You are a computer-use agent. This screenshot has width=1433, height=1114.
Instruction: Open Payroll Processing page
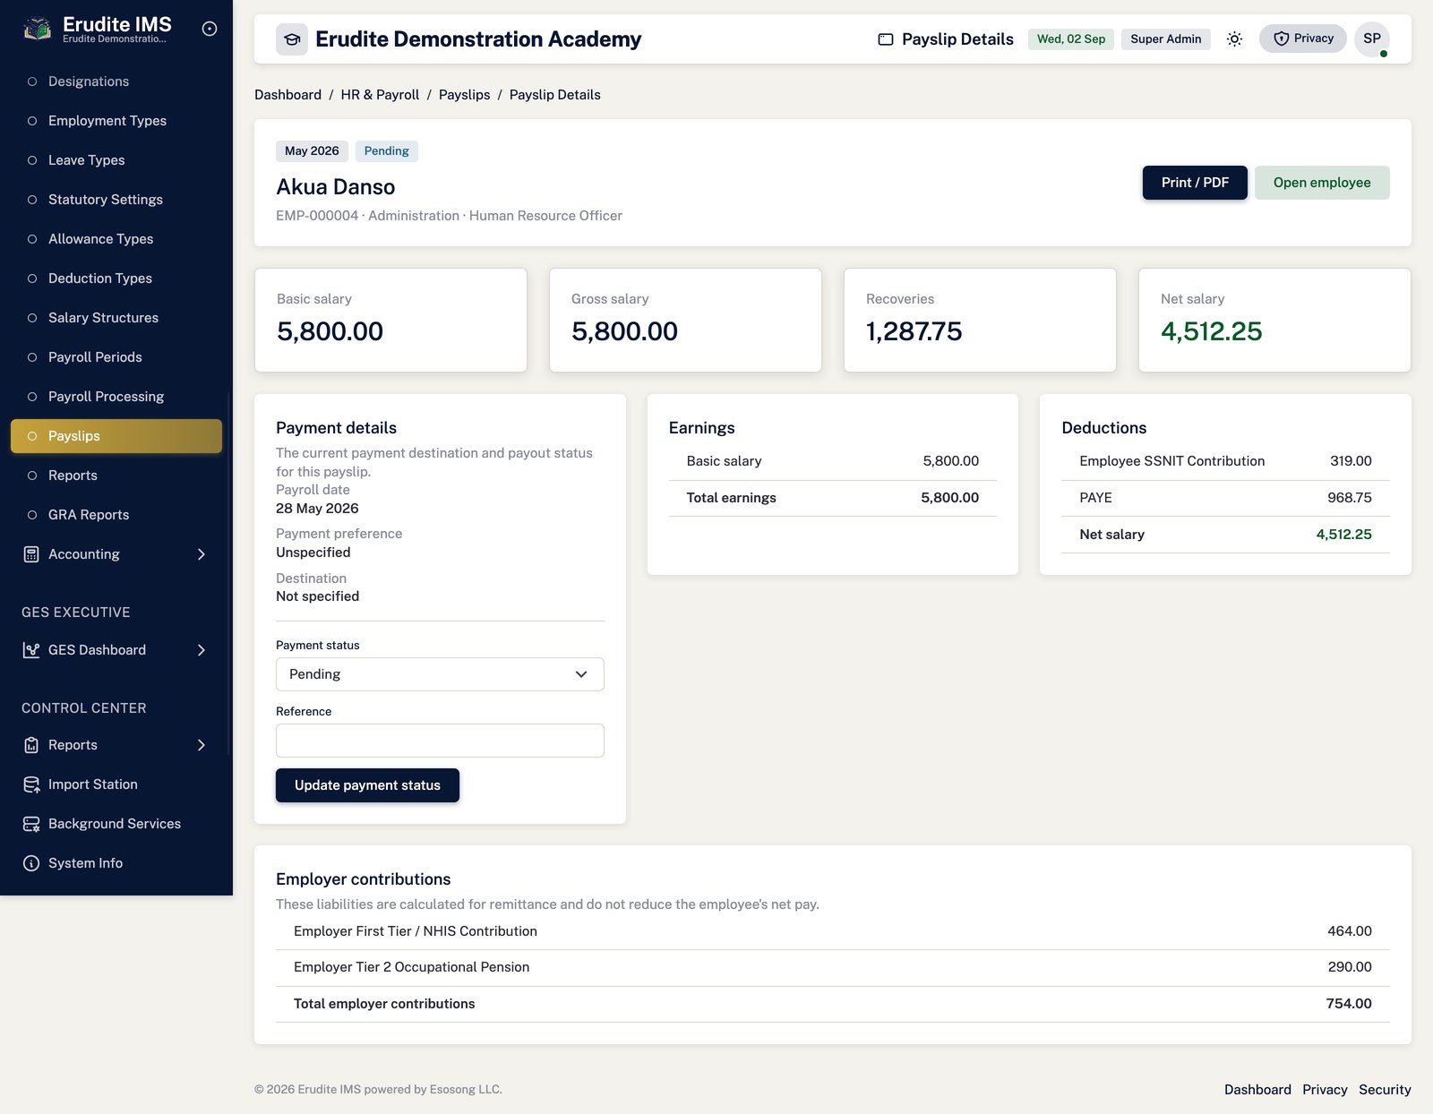pos(116,397)
